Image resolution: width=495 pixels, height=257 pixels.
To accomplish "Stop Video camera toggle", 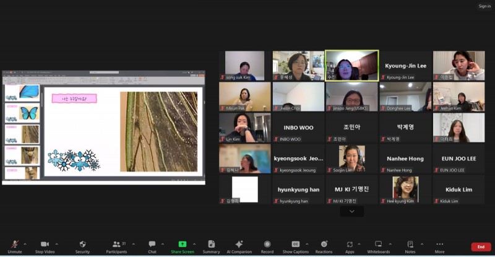I will click(x=45, y=246).
